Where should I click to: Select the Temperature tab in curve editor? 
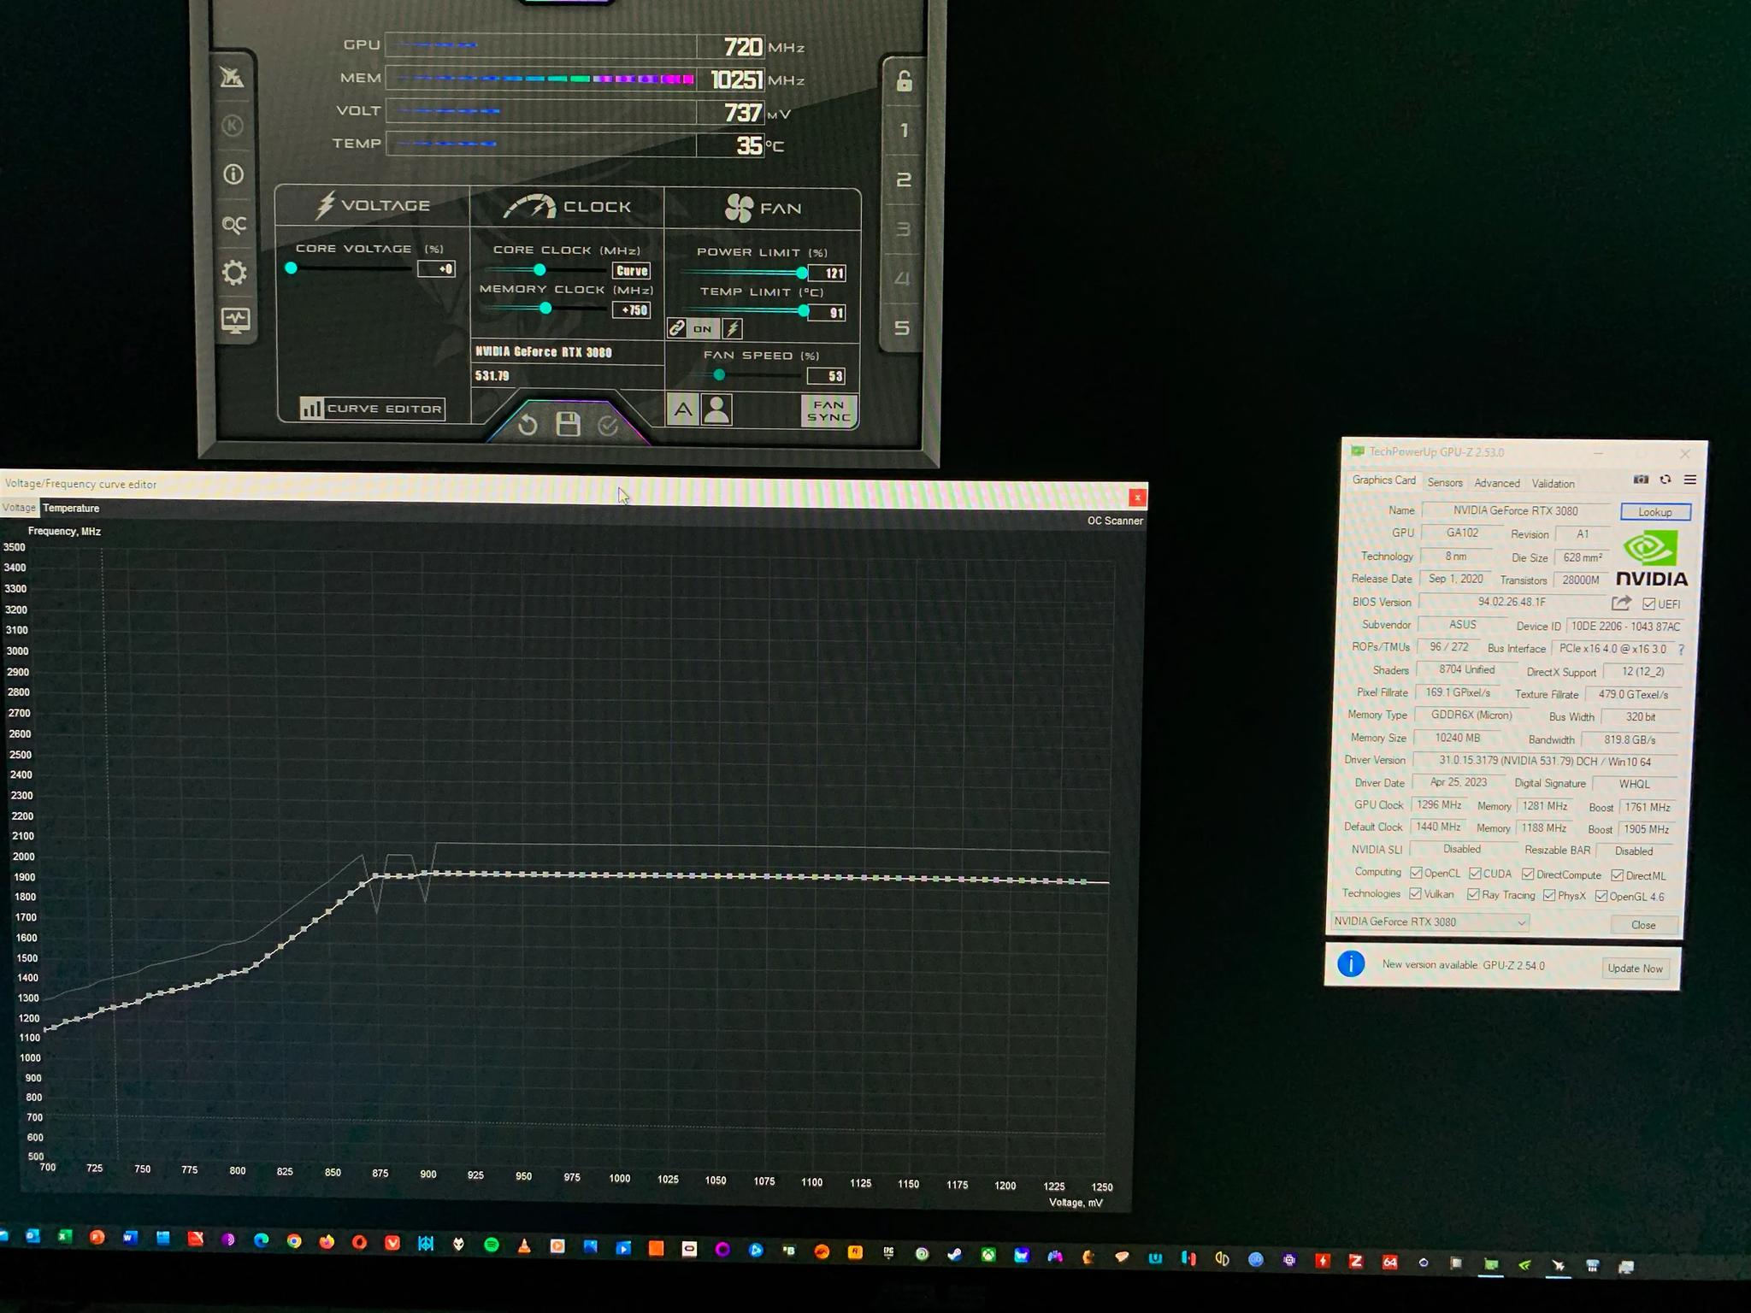tap(71, 508)
